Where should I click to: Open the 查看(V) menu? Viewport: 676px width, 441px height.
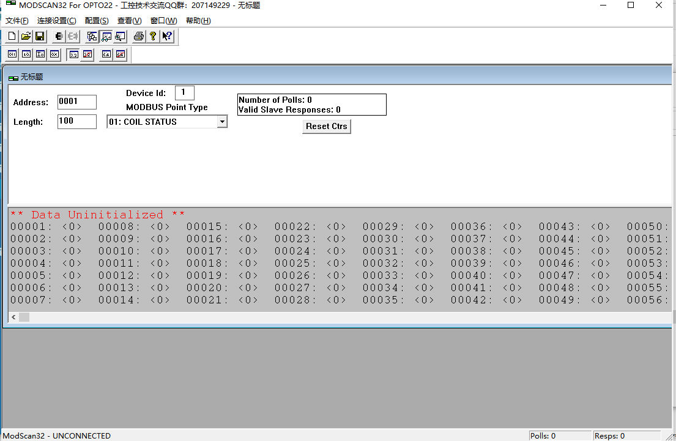tap(129, 21)
